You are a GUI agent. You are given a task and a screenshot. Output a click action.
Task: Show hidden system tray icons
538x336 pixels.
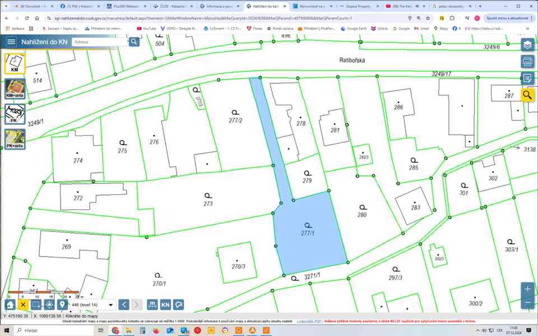click(x=477, y=330)
